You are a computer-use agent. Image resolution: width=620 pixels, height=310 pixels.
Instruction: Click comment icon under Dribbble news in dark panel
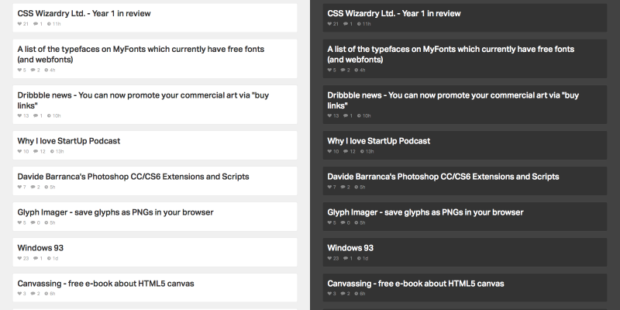(345, 115)
